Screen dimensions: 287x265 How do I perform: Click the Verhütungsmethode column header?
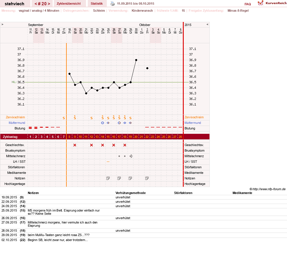(x=130, y=193)
